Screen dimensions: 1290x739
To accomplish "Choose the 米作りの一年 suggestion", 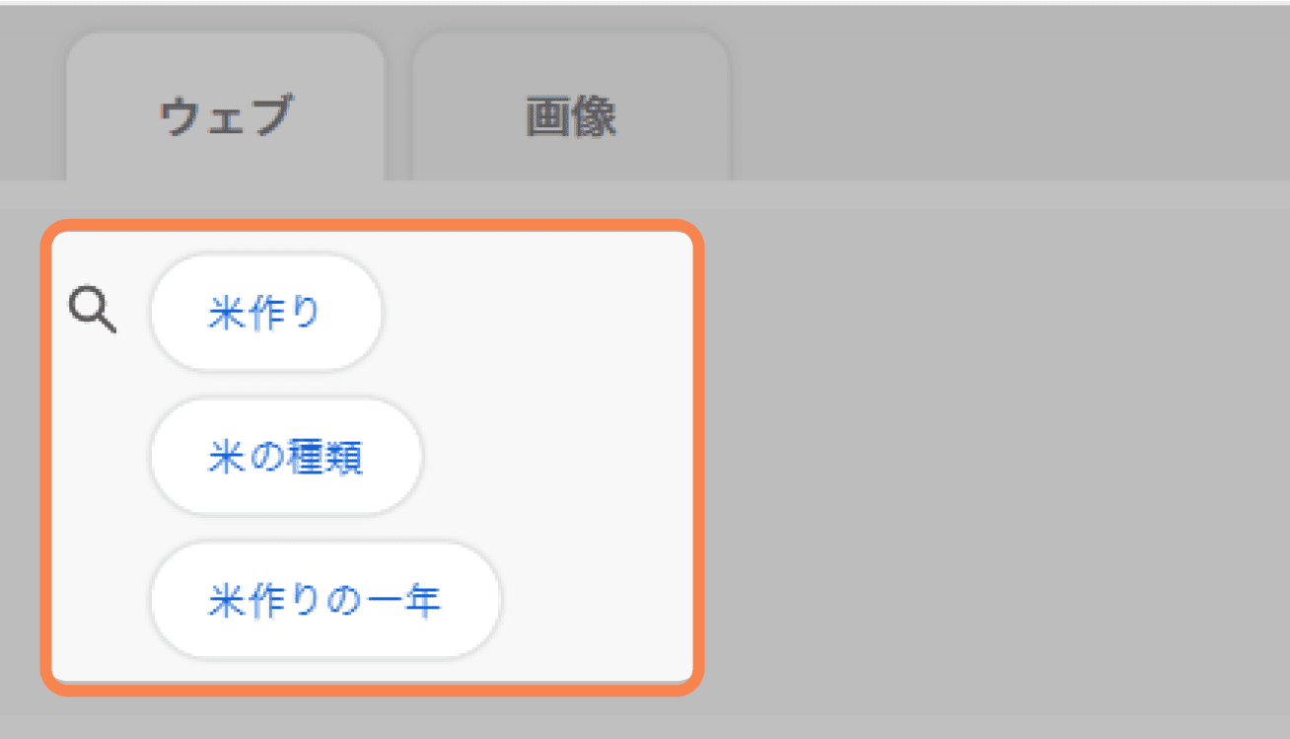I will [x=325, y=600].
